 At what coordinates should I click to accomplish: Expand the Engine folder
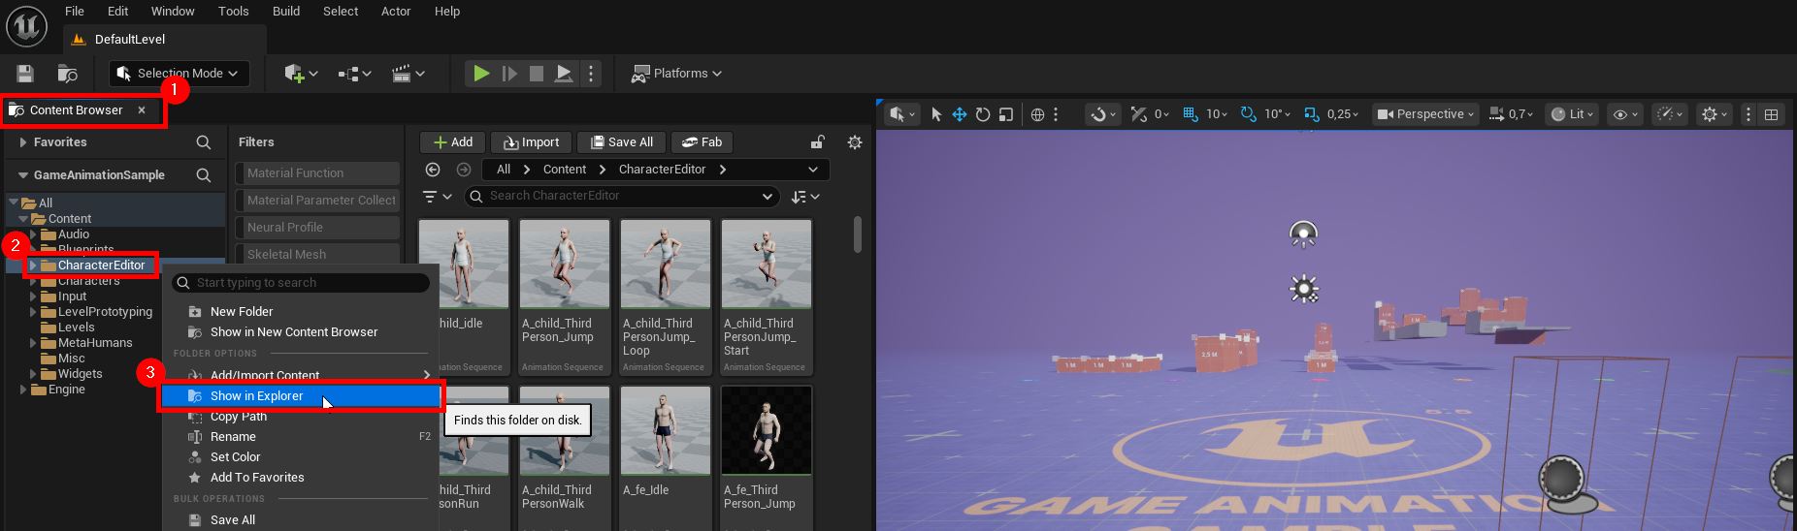23,390
